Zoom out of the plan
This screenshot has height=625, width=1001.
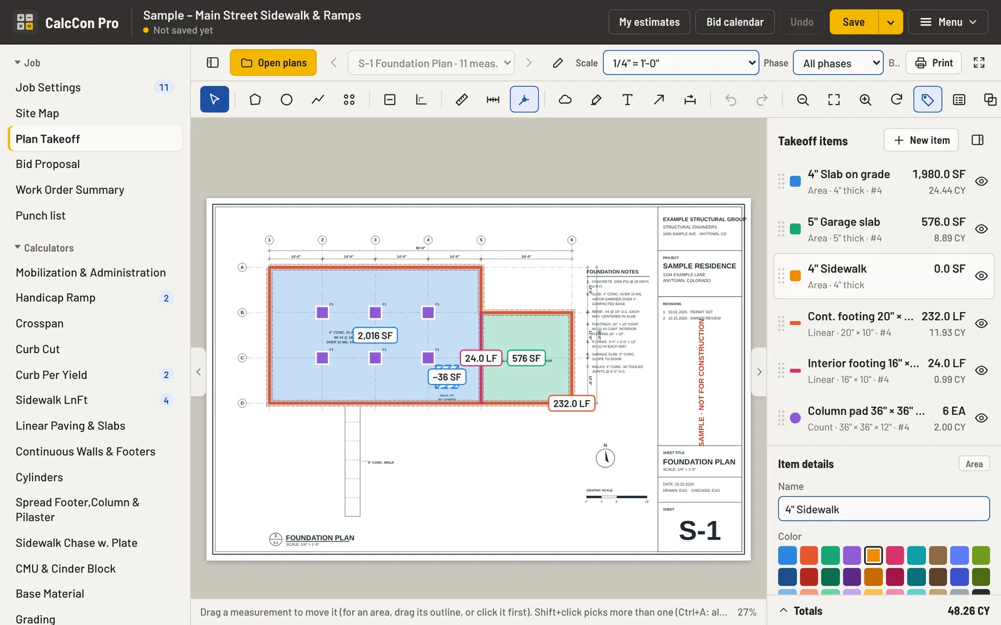pyautogui.click(x=803, y=99)
